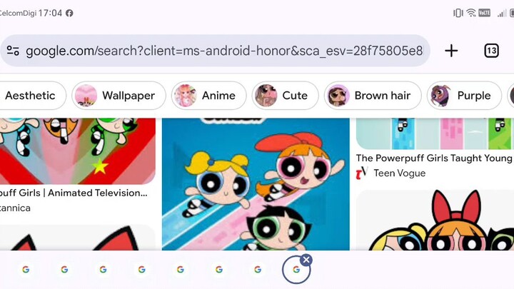Screen dimensions: 514x289
Task: Select the Wallpaper filter chip
Action: [119, 96]
